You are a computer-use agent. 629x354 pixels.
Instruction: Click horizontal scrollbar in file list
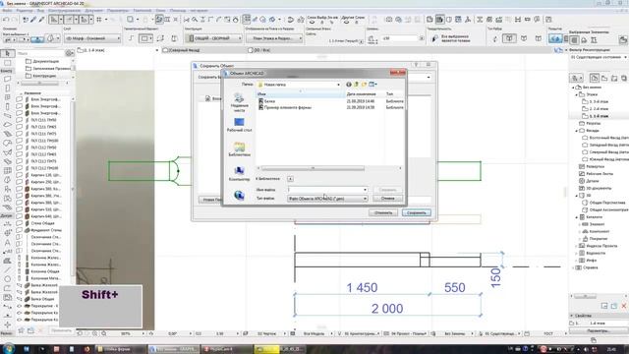coord(313,168)
